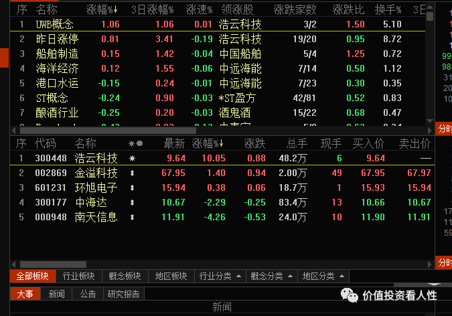
Task: Open the 大事 tab
Action: pos(25,294)
